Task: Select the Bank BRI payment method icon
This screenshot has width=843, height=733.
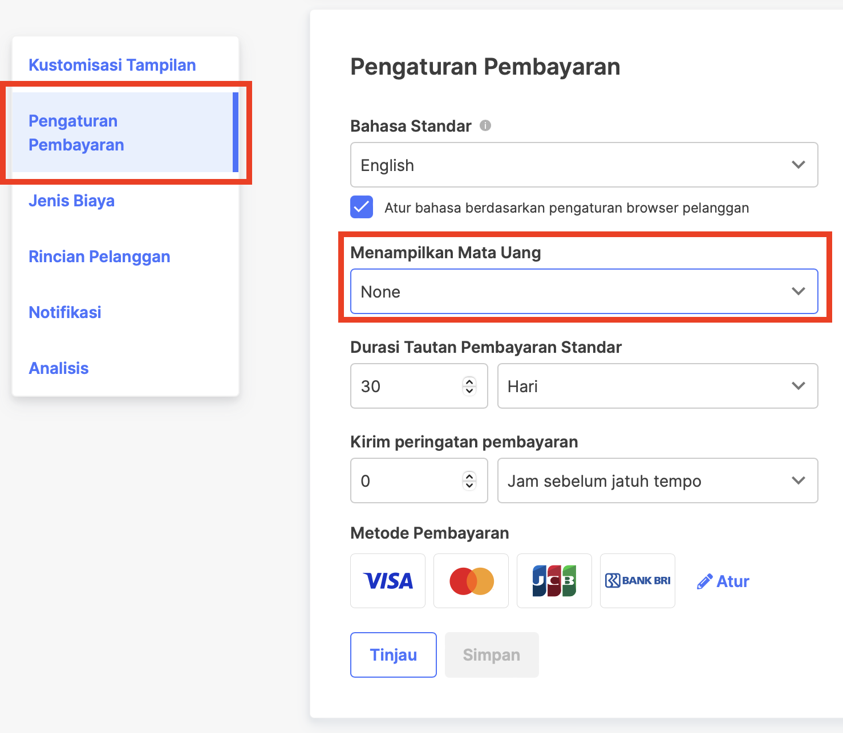Action: click(638, 581)
